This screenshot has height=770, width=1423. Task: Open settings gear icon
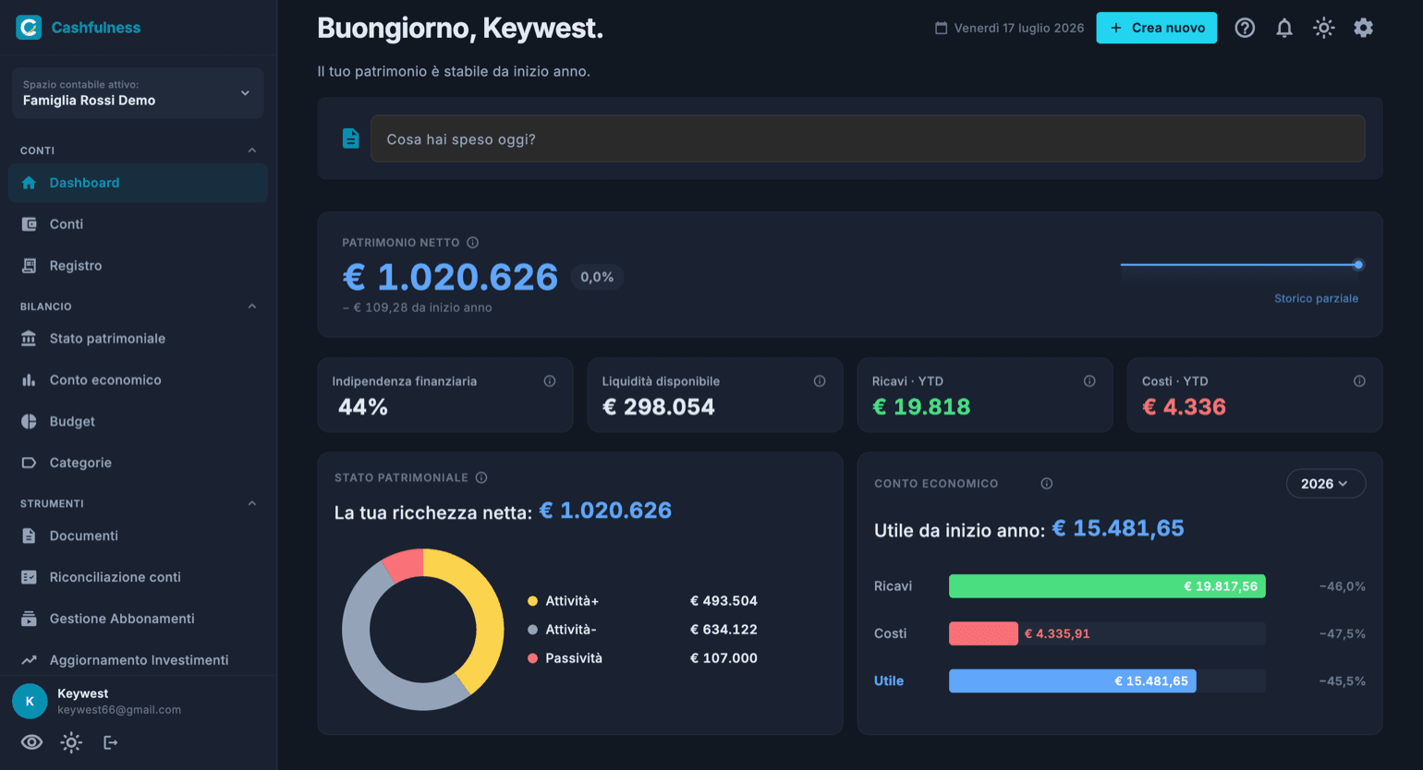[x=1363, y=28]
